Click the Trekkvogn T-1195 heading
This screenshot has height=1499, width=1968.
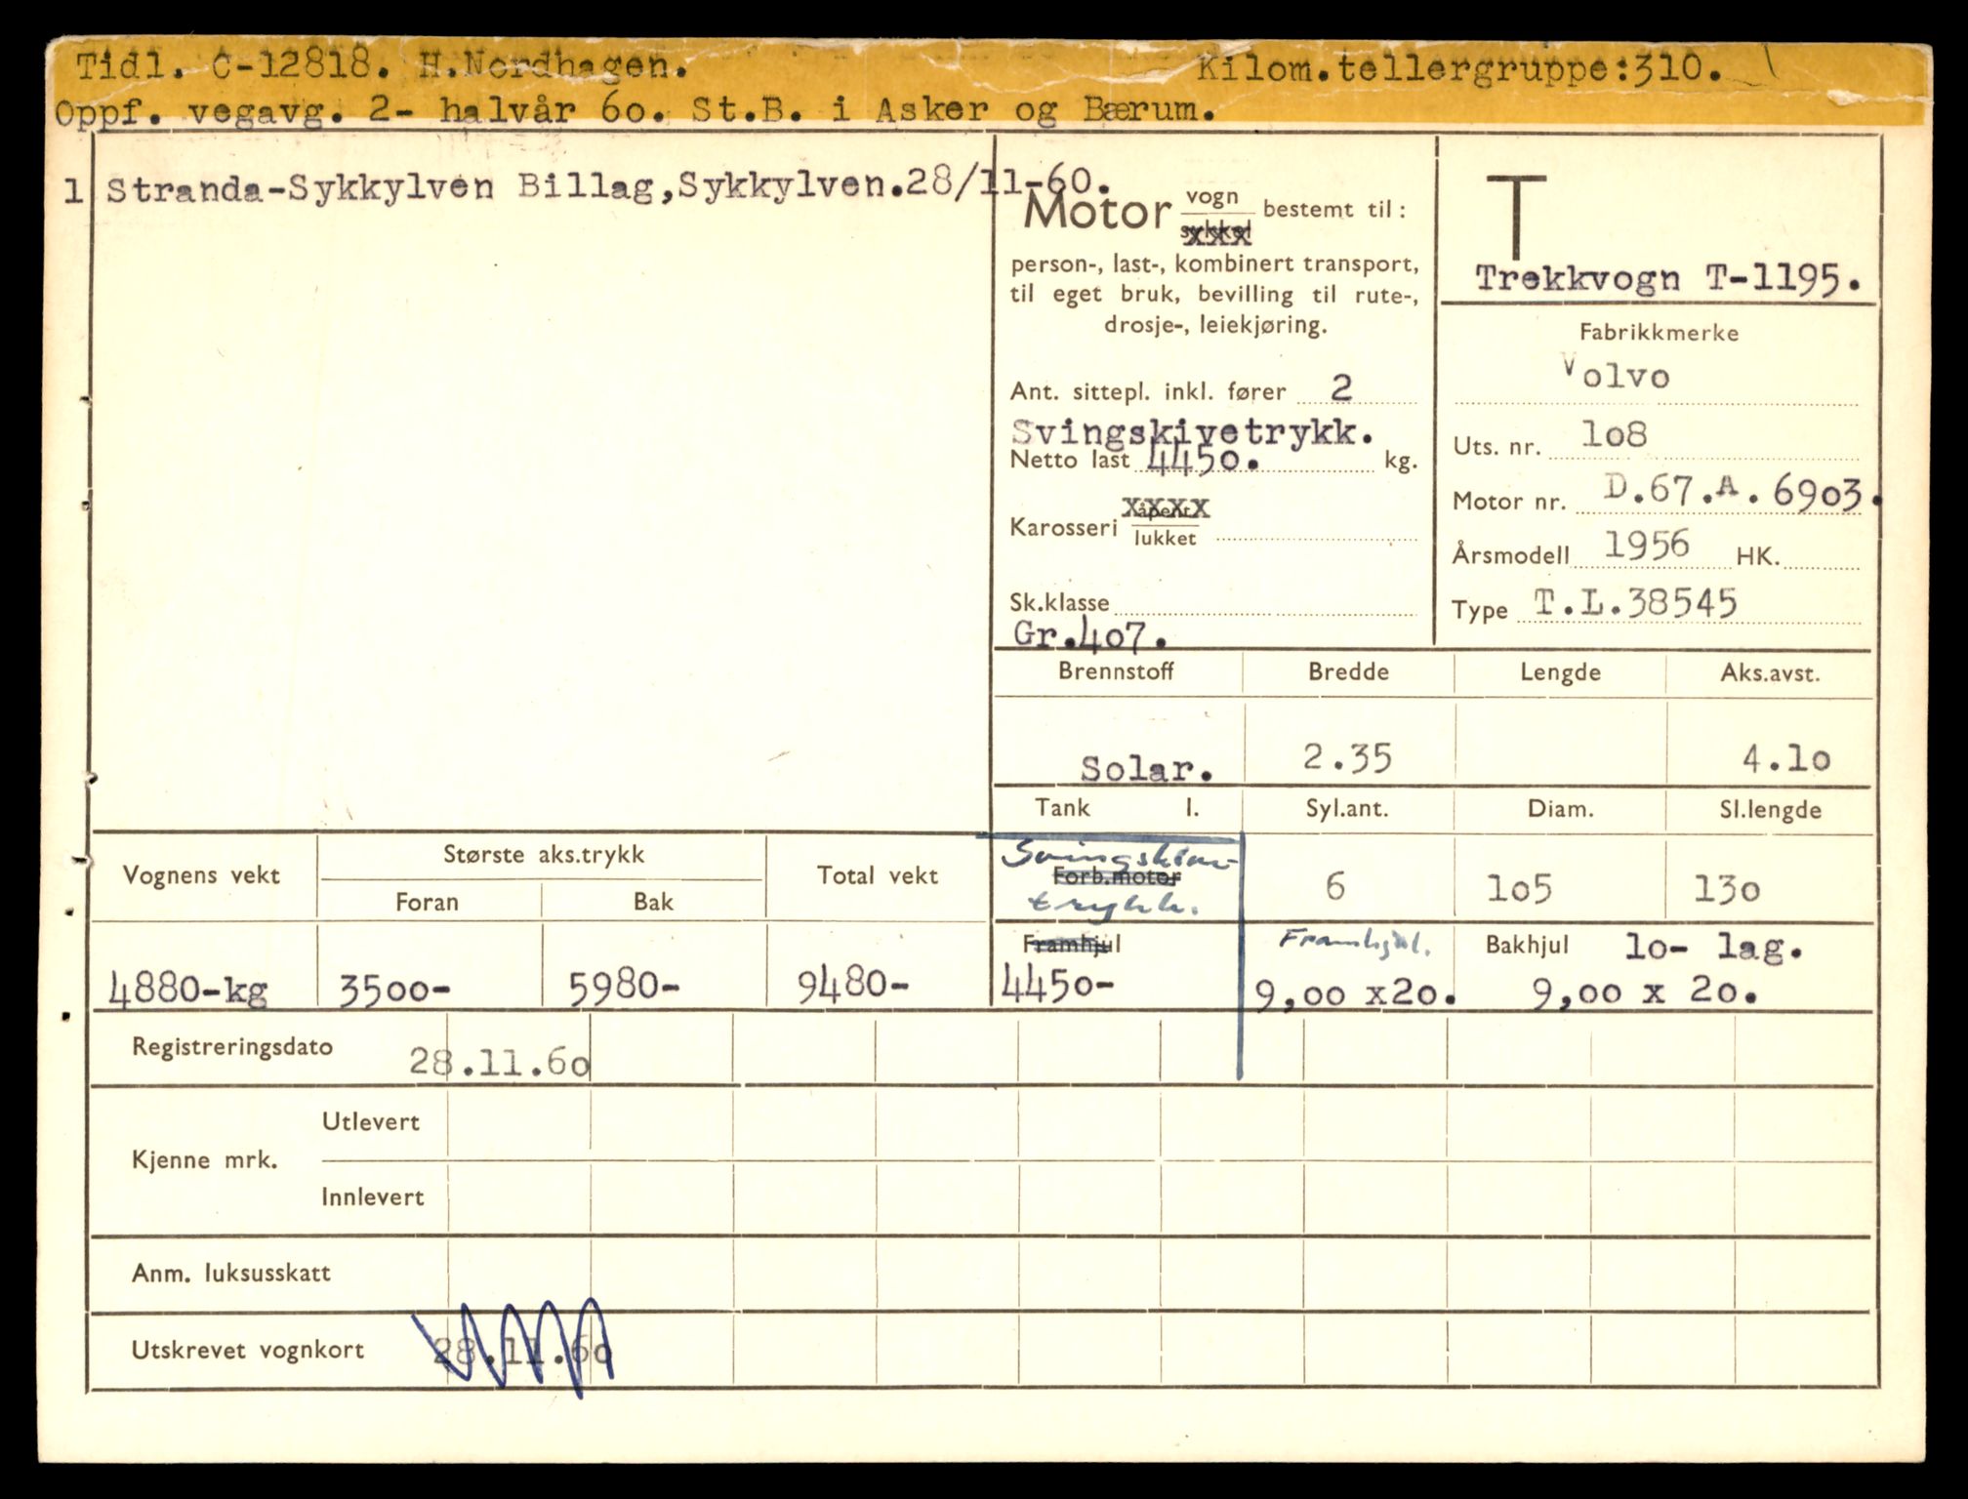click(1665, 279)
